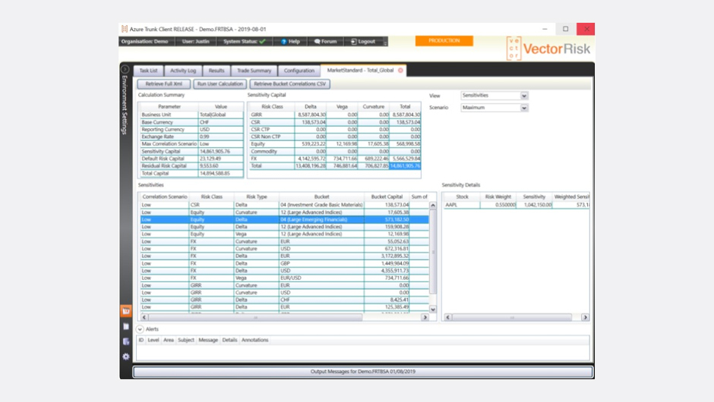
Task: Select the highlighted 04 (Large Emerging Financials) row
Action: click(285, 220)
